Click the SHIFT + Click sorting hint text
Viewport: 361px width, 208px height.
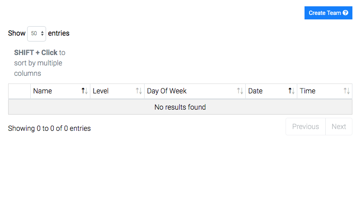pos(40,63)
